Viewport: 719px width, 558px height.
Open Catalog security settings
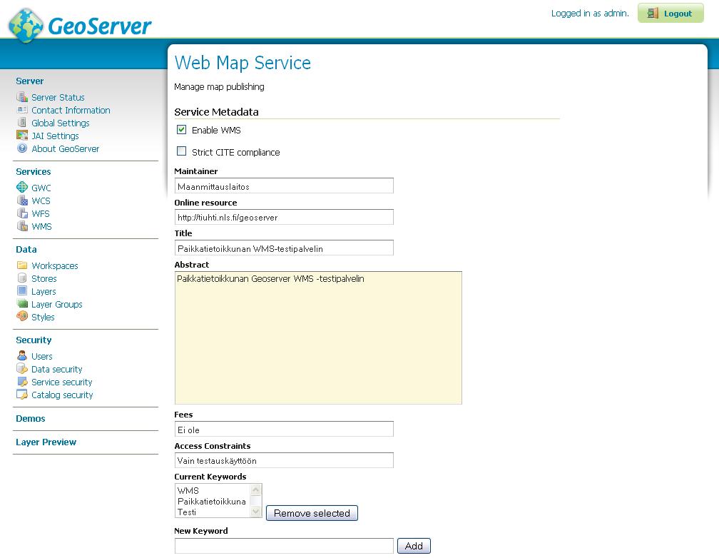(x=62, y=395)
